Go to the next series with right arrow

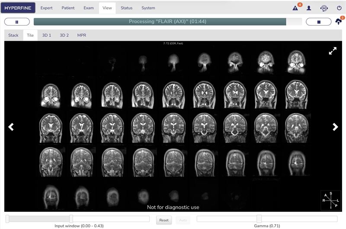pos(335,127)
